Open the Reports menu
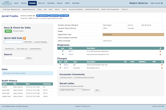The height and width of the screenshot is (110, 166). (60, 3)
